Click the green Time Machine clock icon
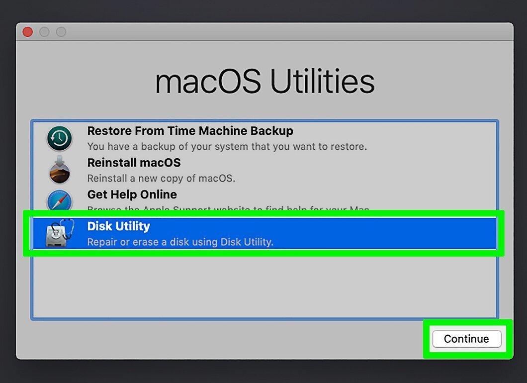The width and height of the screenshot is (527, 383). coord(60,138)
